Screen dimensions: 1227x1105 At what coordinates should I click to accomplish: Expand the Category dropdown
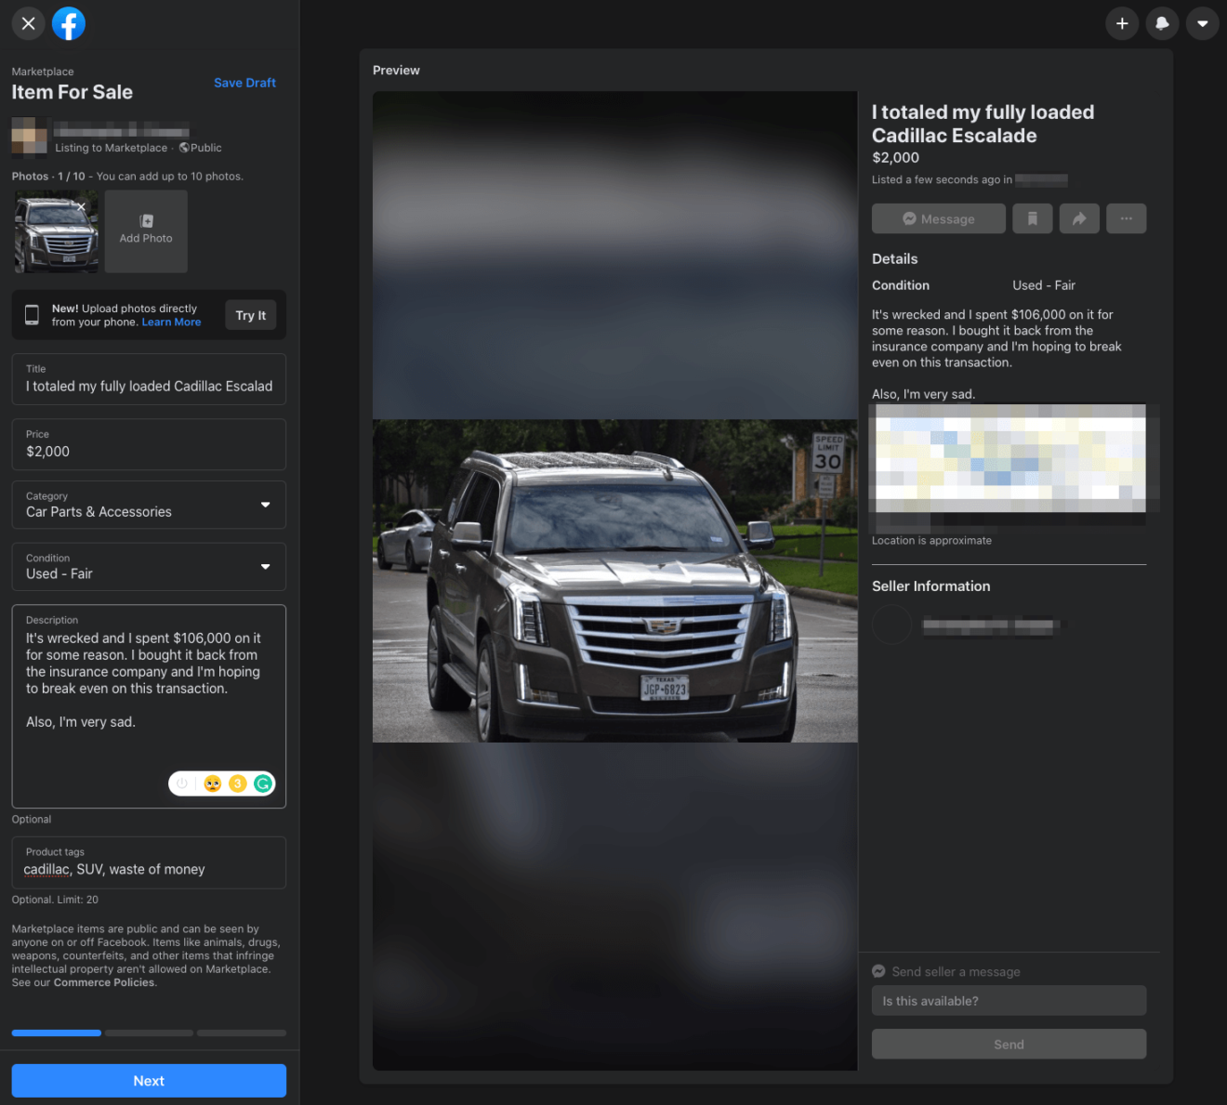coord(149,505)
